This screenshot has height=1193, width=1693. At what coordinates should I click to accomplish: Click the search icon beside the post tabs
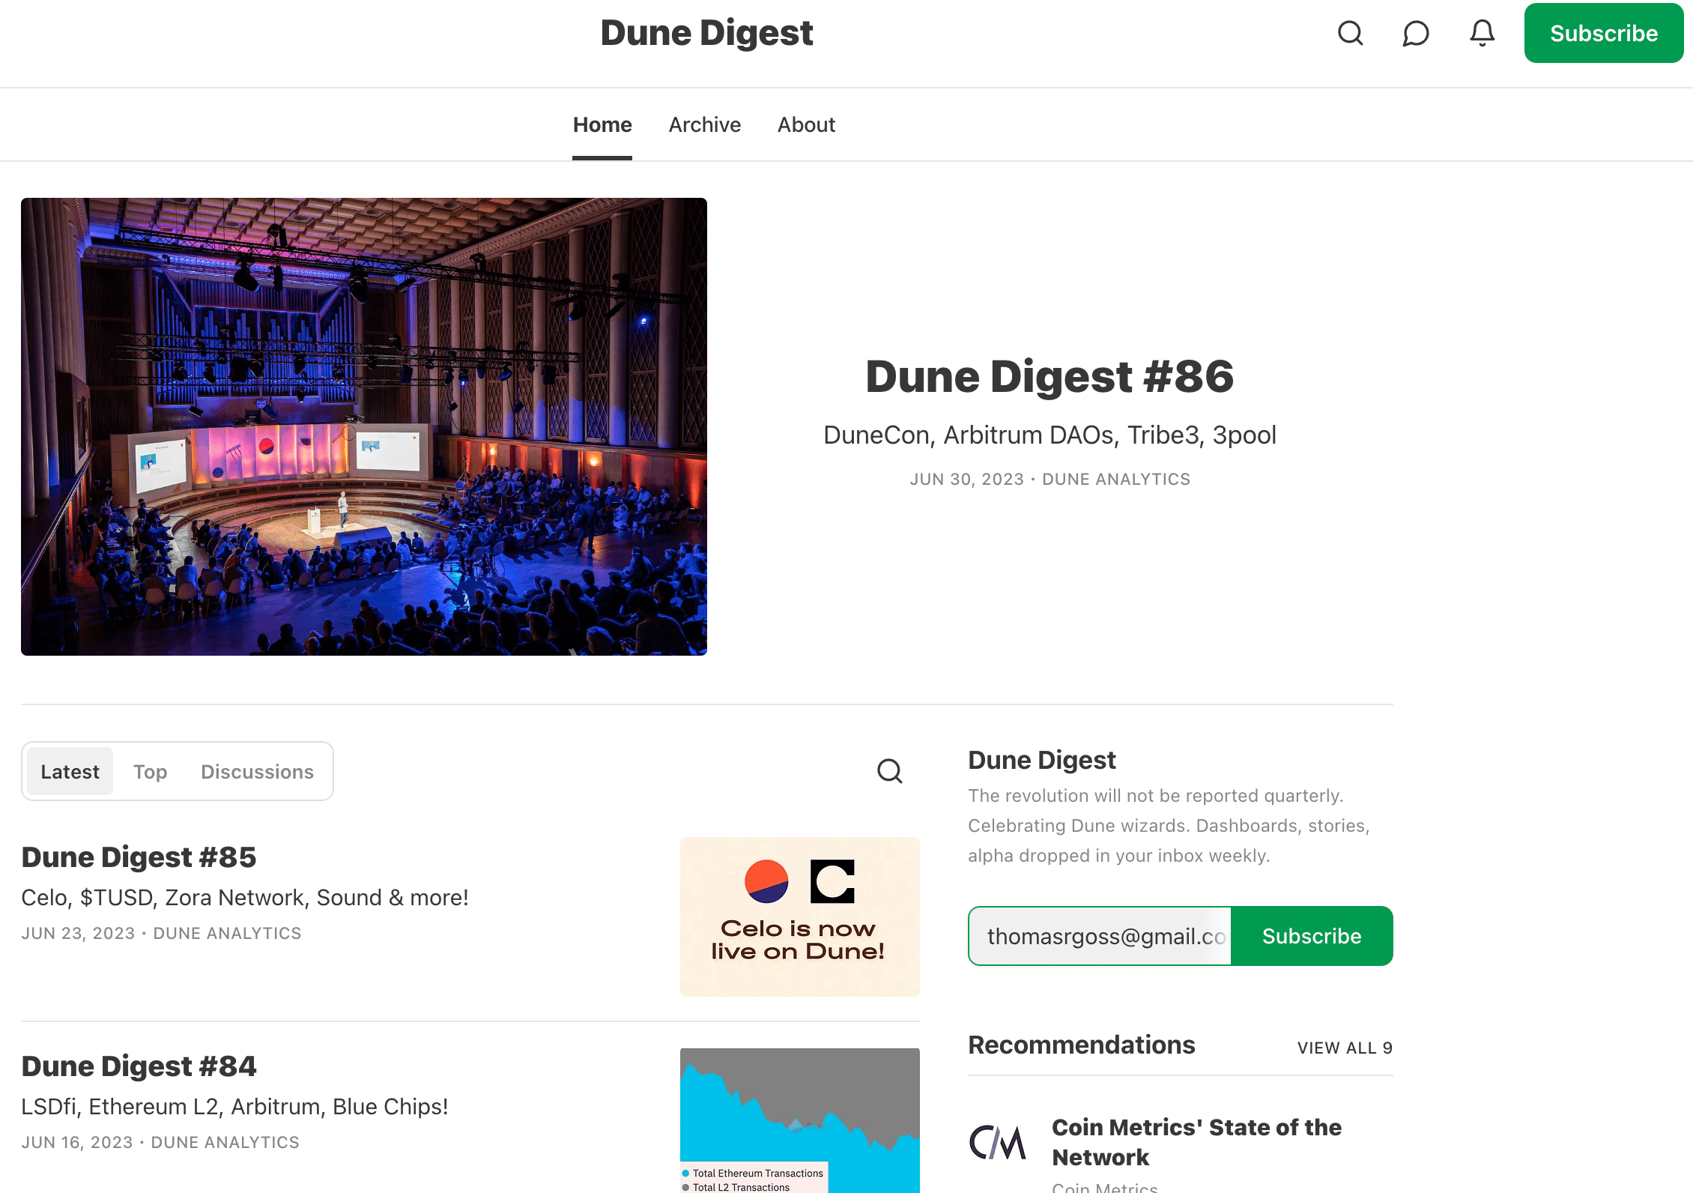point(889,770)
